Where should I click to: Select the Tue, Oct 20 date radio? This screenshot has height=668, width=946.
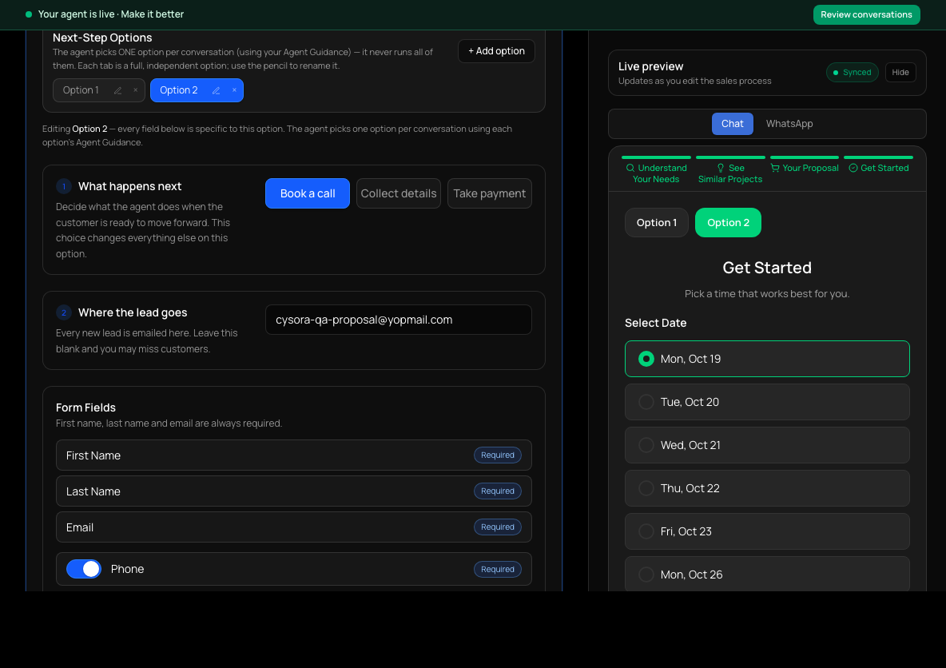pyautogui.click(x=646, y=402)
